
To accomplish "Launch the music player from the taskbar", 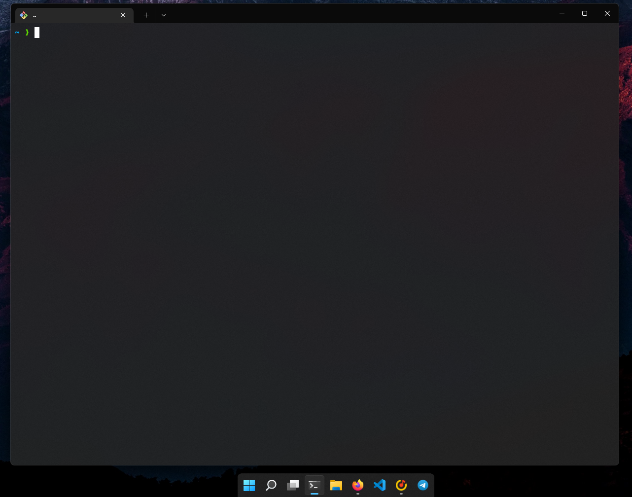I will click(x=401, y=485).
